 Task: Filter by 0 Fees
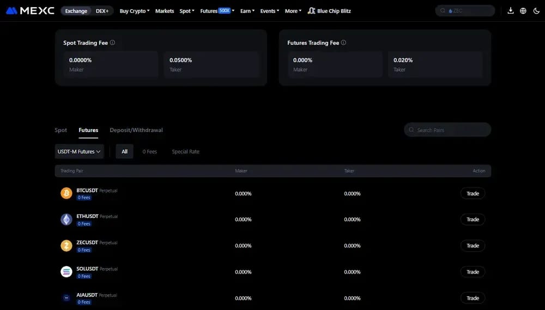coord(149,151)
